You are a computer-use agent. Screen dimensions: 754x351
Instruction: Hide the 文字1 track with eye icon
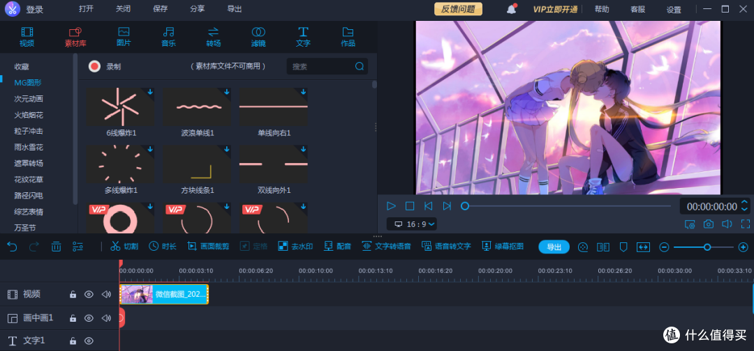89,341
